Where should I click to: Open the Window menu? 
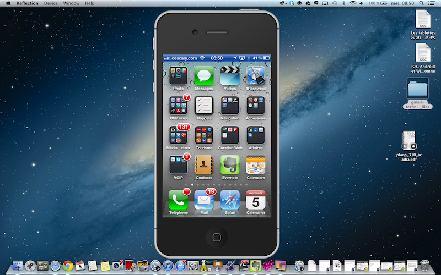tap(71, 3)
